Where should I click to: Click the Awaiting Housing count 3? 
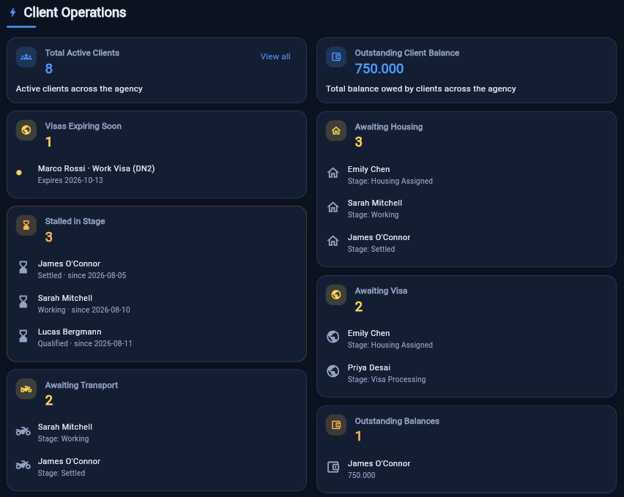coord(359,142)
